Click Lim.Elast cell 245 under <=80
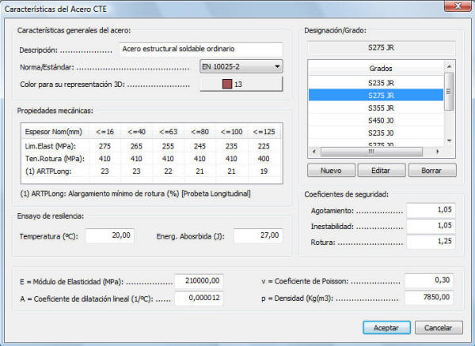 199,146
